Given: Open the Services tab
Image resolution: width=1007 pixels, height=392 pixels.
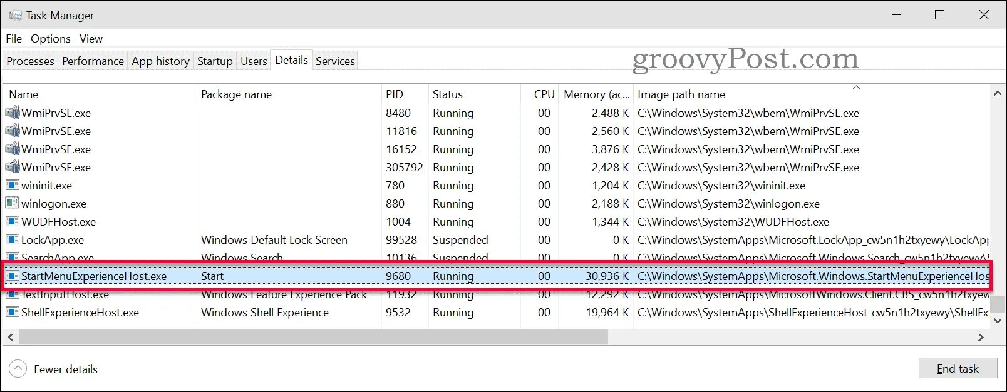Looking at the screenshot, I should [335, 61].
